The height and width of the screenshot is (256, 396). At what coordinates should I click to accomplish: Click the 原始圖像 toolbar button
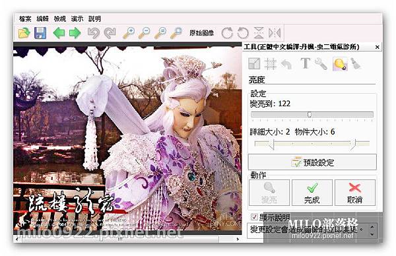(201, 33)
